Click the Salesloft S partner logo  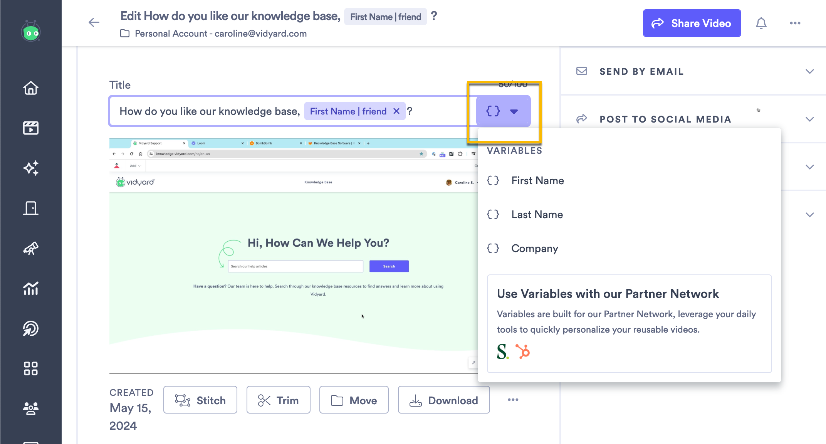(x=503, y=351)
